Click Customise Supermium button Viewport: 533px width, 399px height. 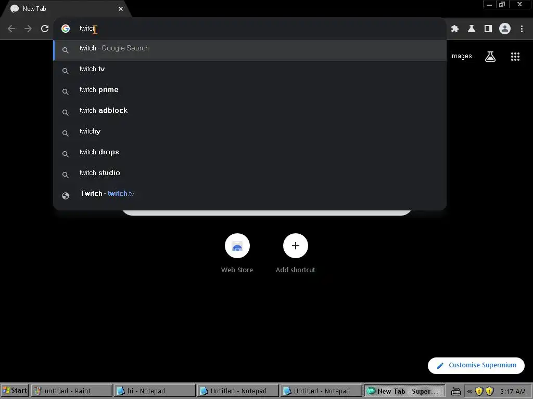coord(476,365)
